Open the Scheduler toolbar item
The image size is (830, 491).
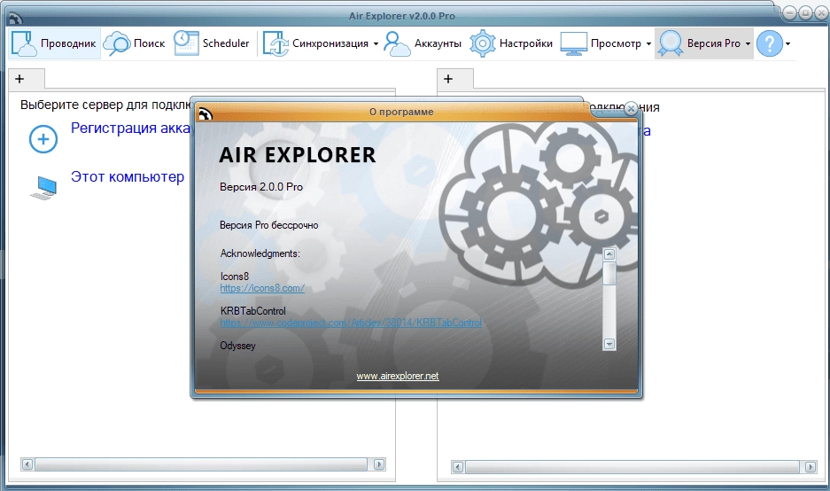pos(212,43)
